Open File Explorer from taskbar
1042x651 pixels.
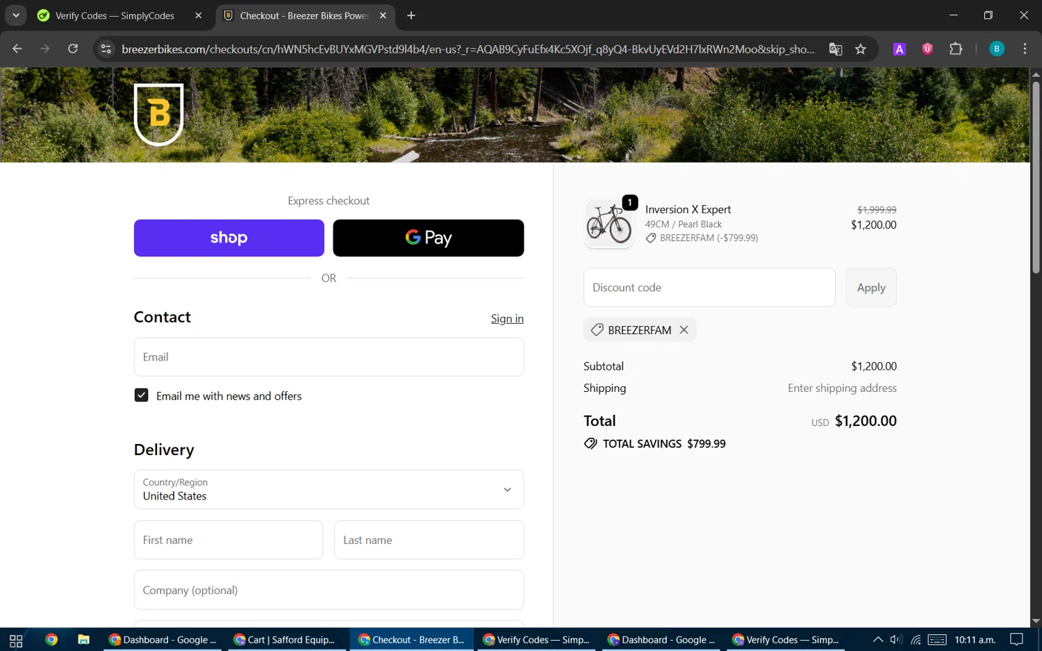[83, 640]
